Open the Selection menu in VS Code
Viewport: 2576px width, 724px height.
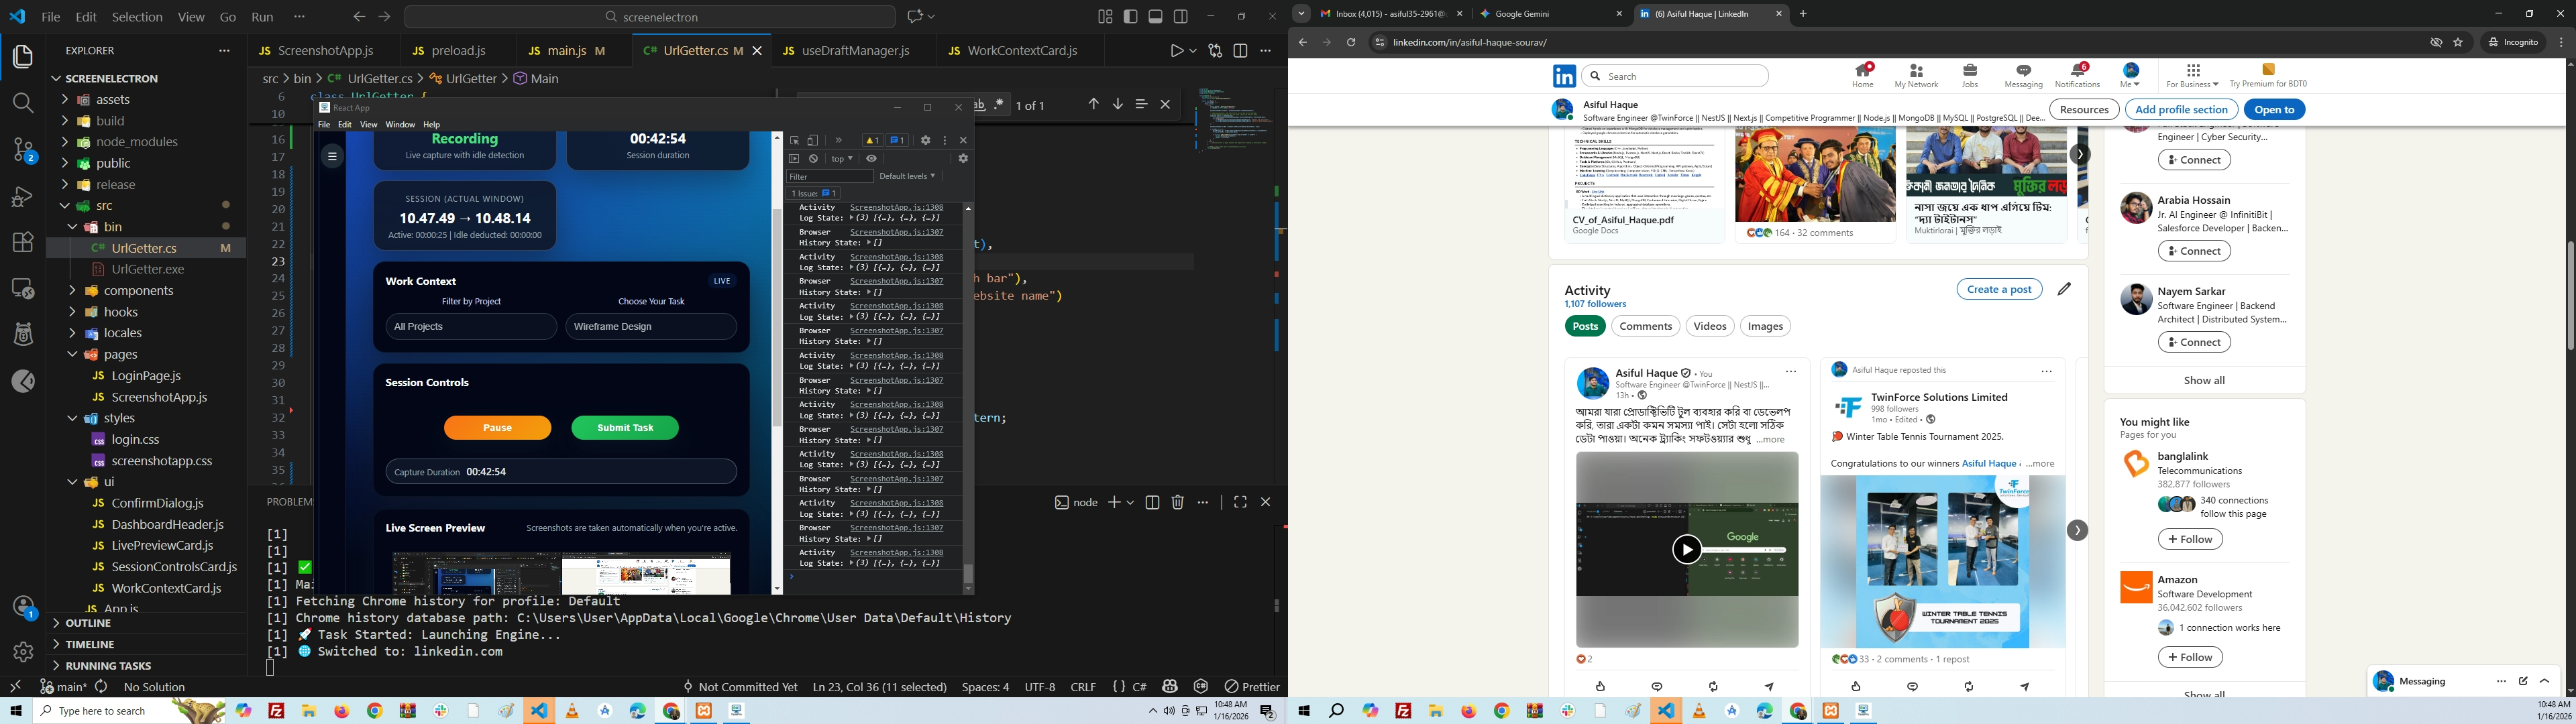pyautogui.click(x=137, y=17)
